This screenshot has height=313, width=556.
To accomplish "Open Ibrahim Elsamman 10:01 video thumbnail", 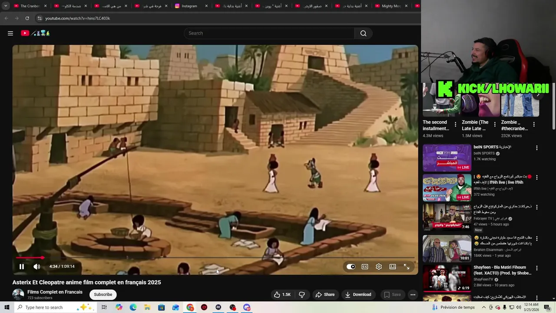I will point(447,248).
